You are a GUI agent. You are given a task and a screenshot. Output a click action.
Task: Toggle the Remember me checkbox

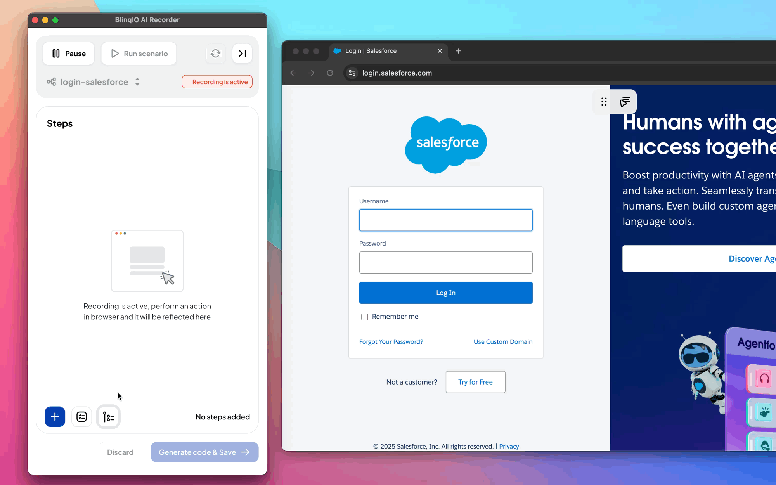click(364, 317)
